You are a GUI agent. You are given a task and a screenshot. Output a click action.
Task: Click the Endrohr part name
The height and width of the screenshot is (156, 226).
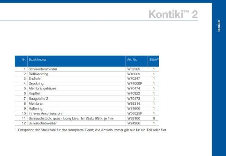click(x=35, y=79)
